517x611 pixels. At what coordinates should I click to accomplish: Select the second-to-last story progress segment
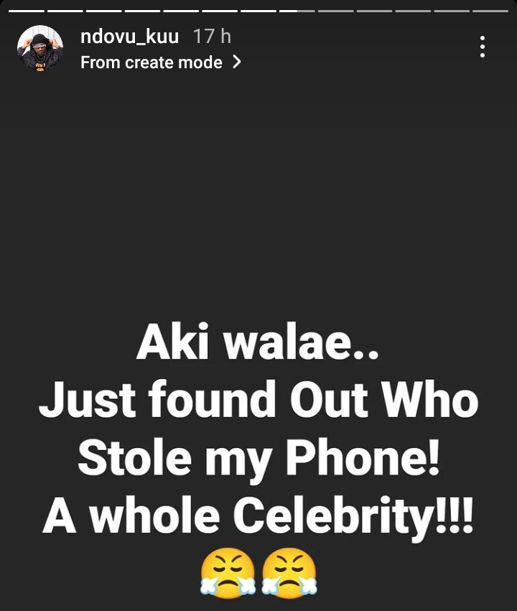coord(452,11)
